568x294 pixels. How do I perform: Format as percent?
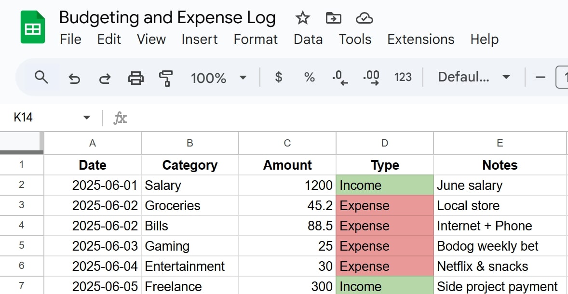tap(309, 77)
